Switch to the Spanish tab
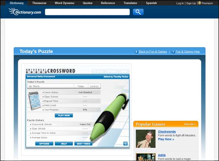The image size is (219, 161). (151, 3)
